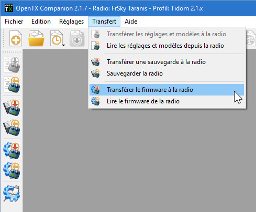Screen dimensions: 256x212
Task: Open the Edition menu
Action: [41, 22]
